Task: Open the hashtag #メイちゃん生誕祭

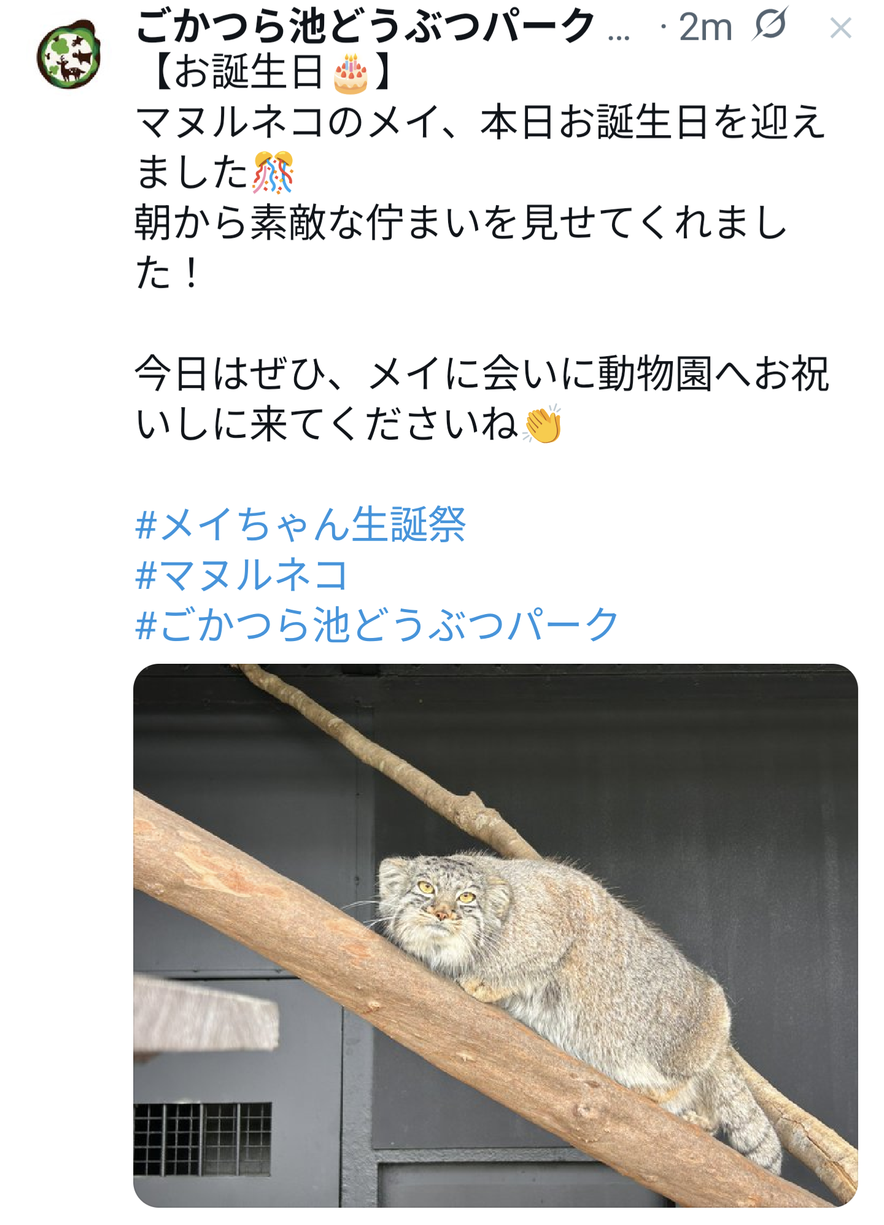Action: 300,525
